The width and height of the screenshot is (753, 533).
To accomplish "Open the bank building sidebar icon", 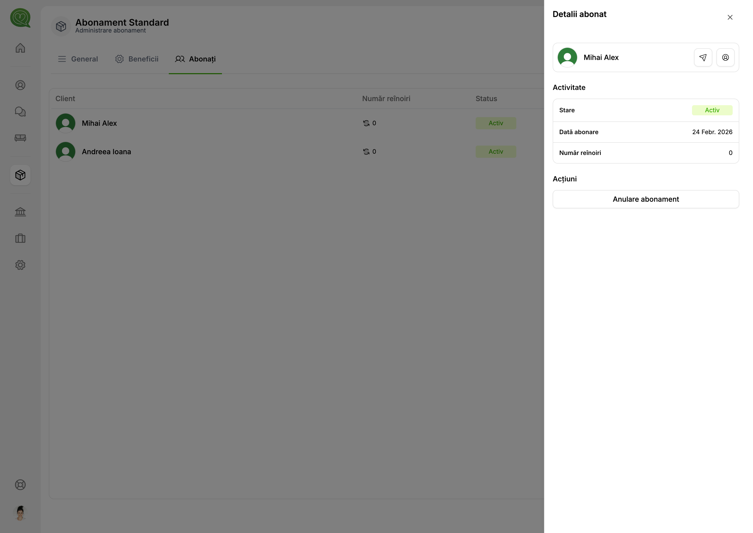I will tap(20, 212).
